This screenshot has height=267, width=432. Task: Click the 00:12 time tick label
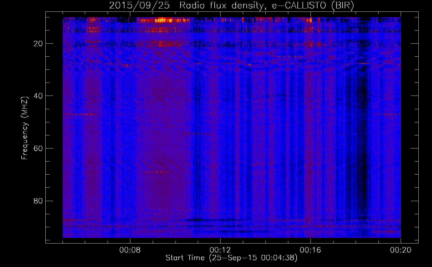point(220,250)
